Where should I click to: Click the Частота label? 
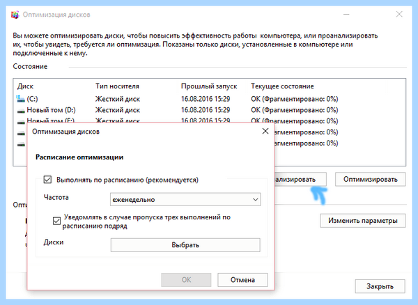pyautogui.click(x=56, y=197)
